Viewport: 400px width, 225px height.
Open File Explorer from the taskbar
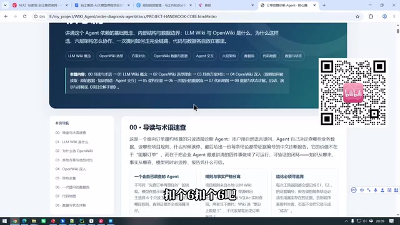(x=34, y=221)
